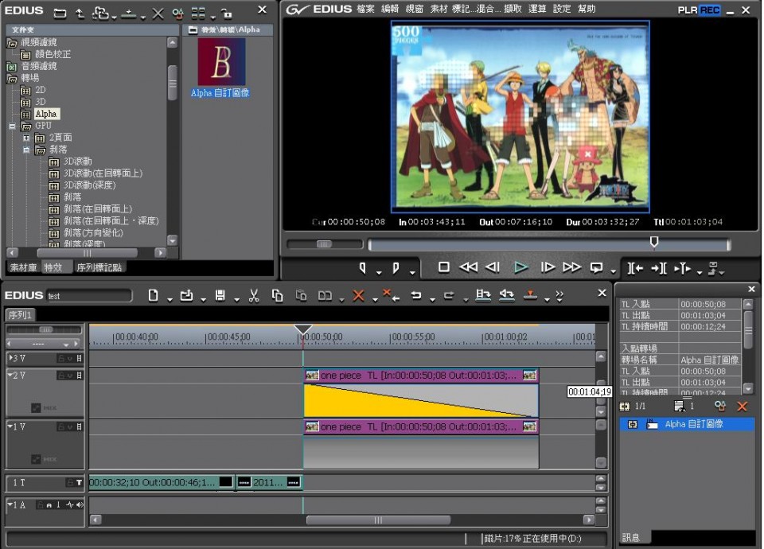Click the lock icon in effects toolbar
The image size is (764, 549).
pyautogui.click(x=227, y=14)
